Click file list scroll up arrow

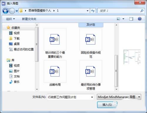[116, 25]
